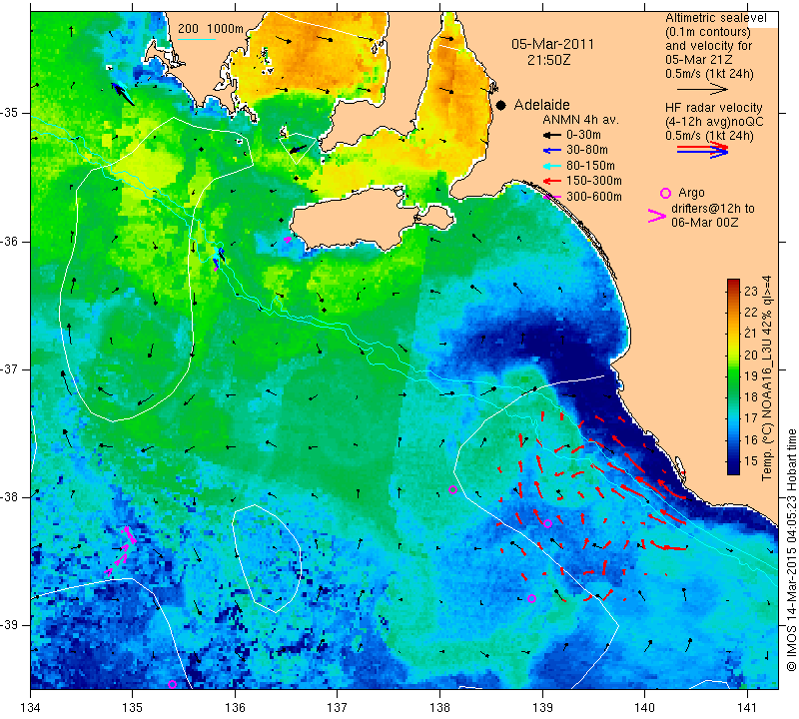Click the colorbar value 23
The width and height of the screenshot is (799, 719).
point(751,291)
